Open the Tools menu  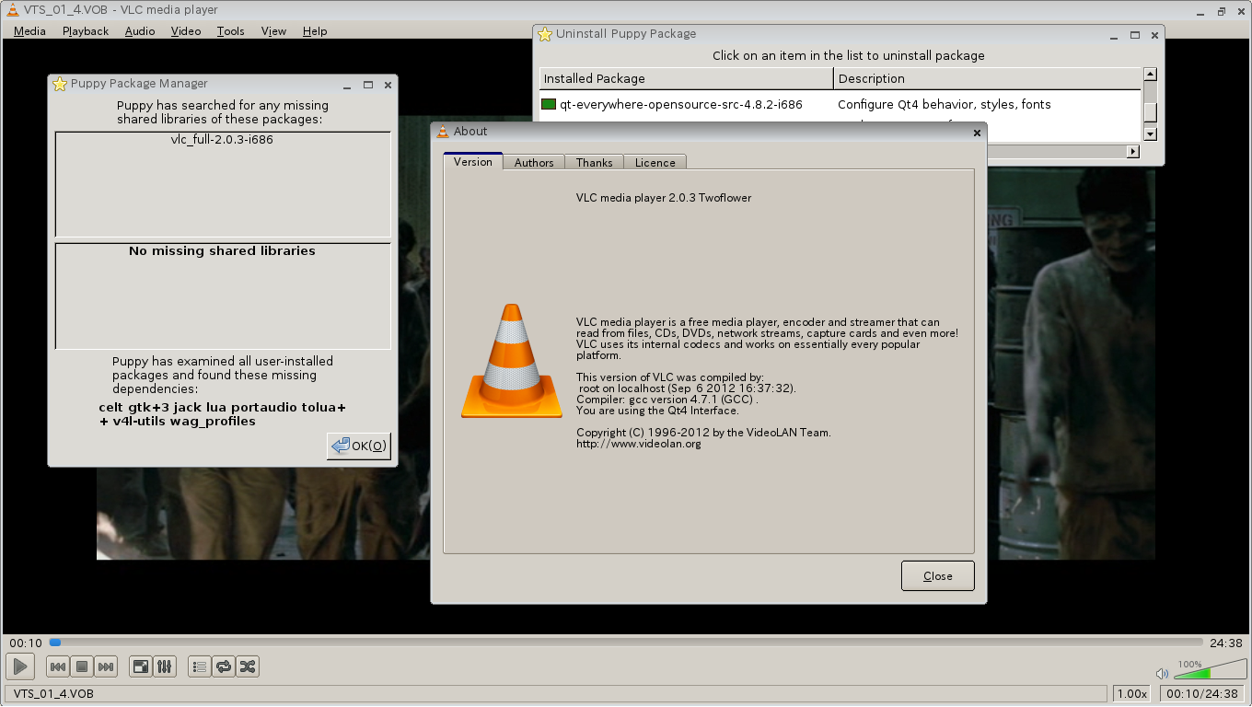tap(231, 30)
